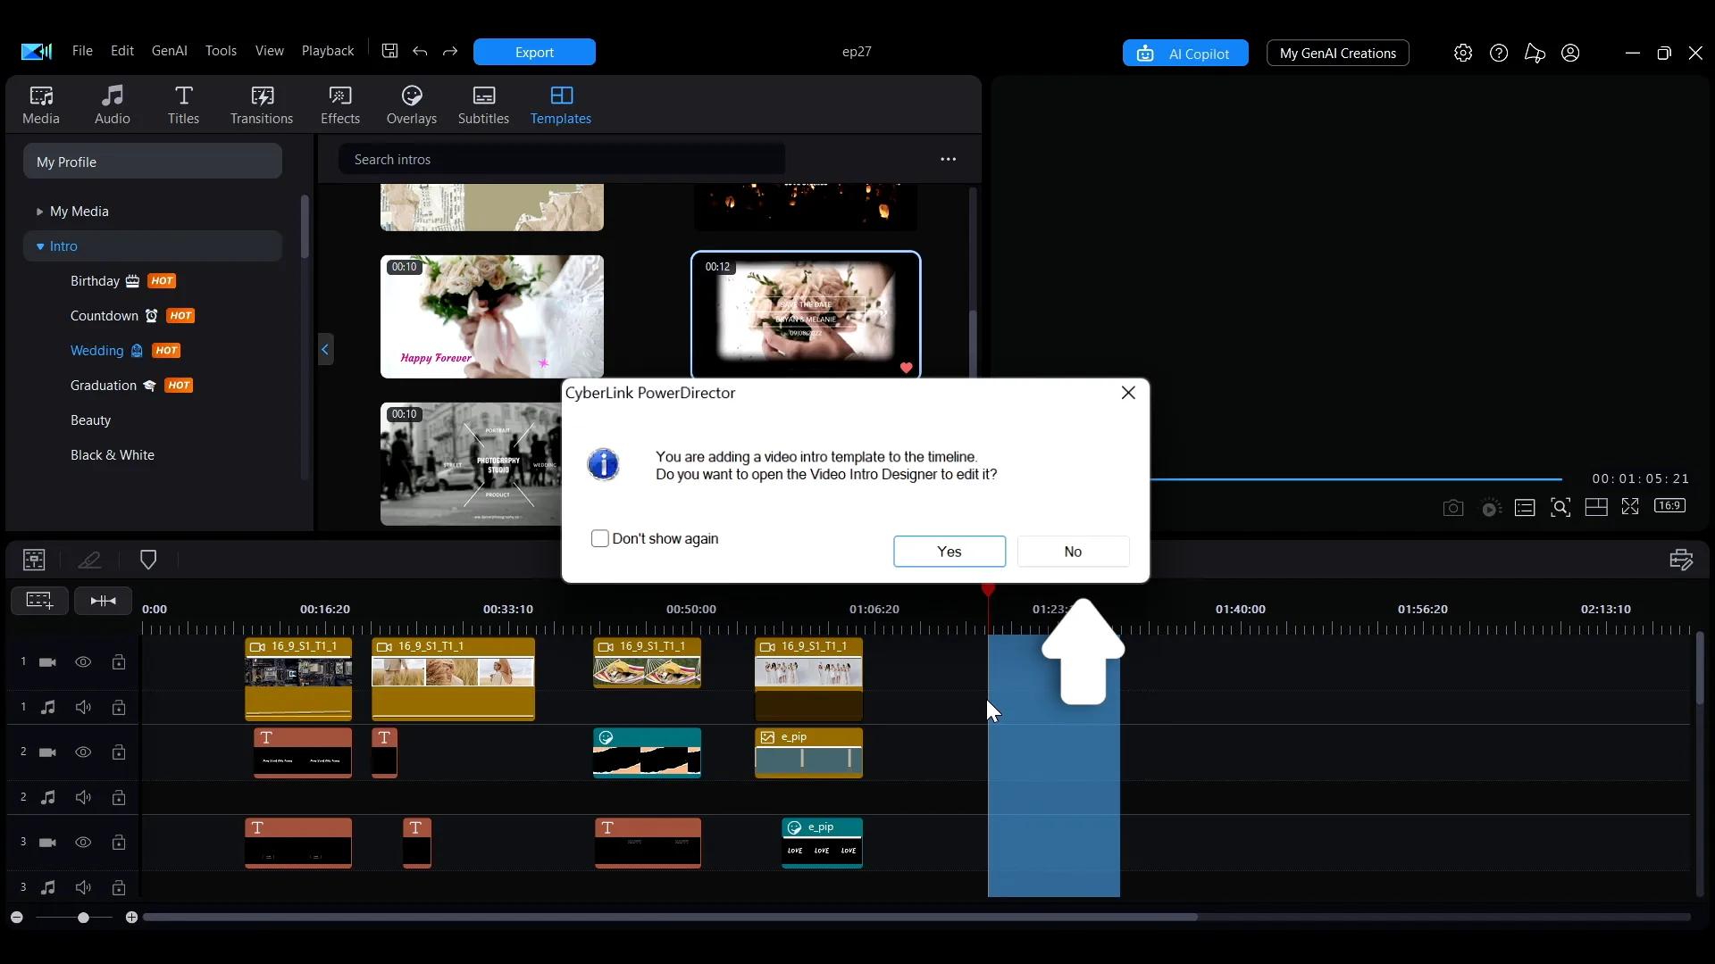Image resolution: width=1715 pixels, height=964 pixels.
Task: Undo the last action
Action: 420,52
